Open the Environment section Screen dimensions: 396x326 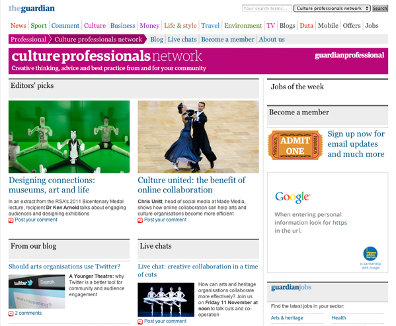pyautogui.click(x=243, y=26)
